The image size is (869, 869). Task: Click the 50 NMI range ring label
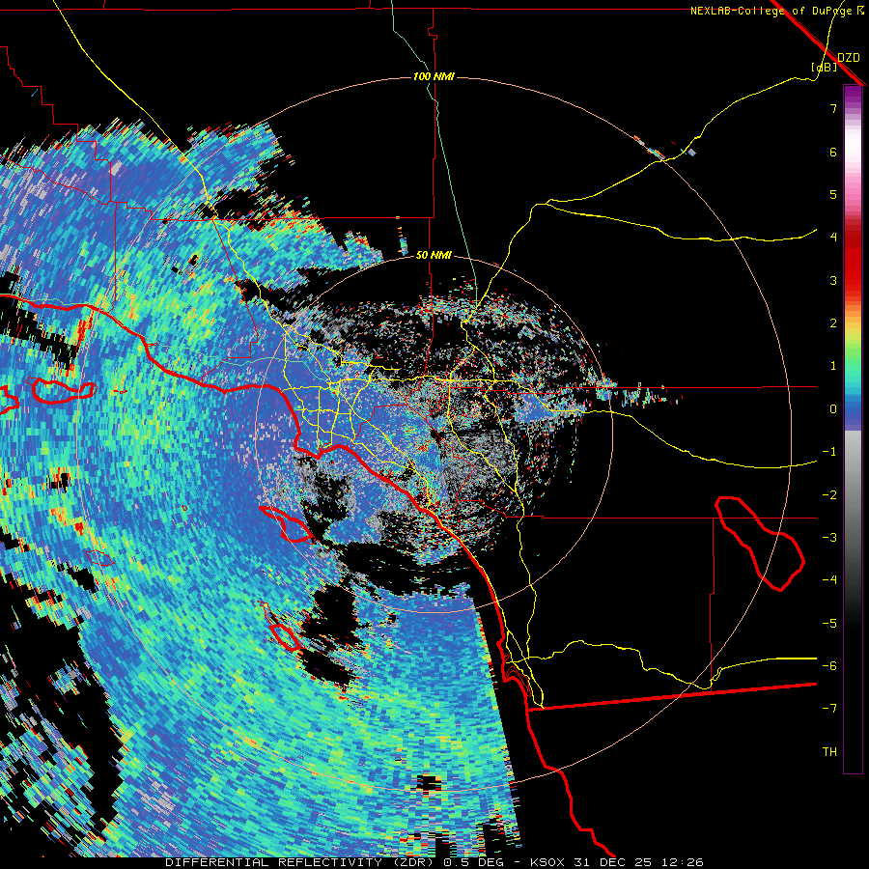(x=434, y=256)
